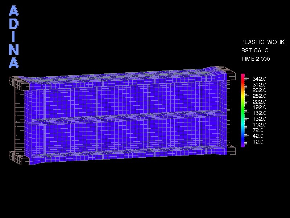
Task: Select the legend value 12.0
Action: pos(258,142)
